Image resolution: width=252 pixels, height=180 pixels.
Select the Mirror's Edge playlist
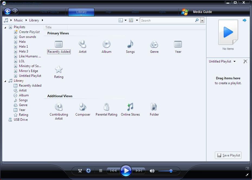point(28,71)
